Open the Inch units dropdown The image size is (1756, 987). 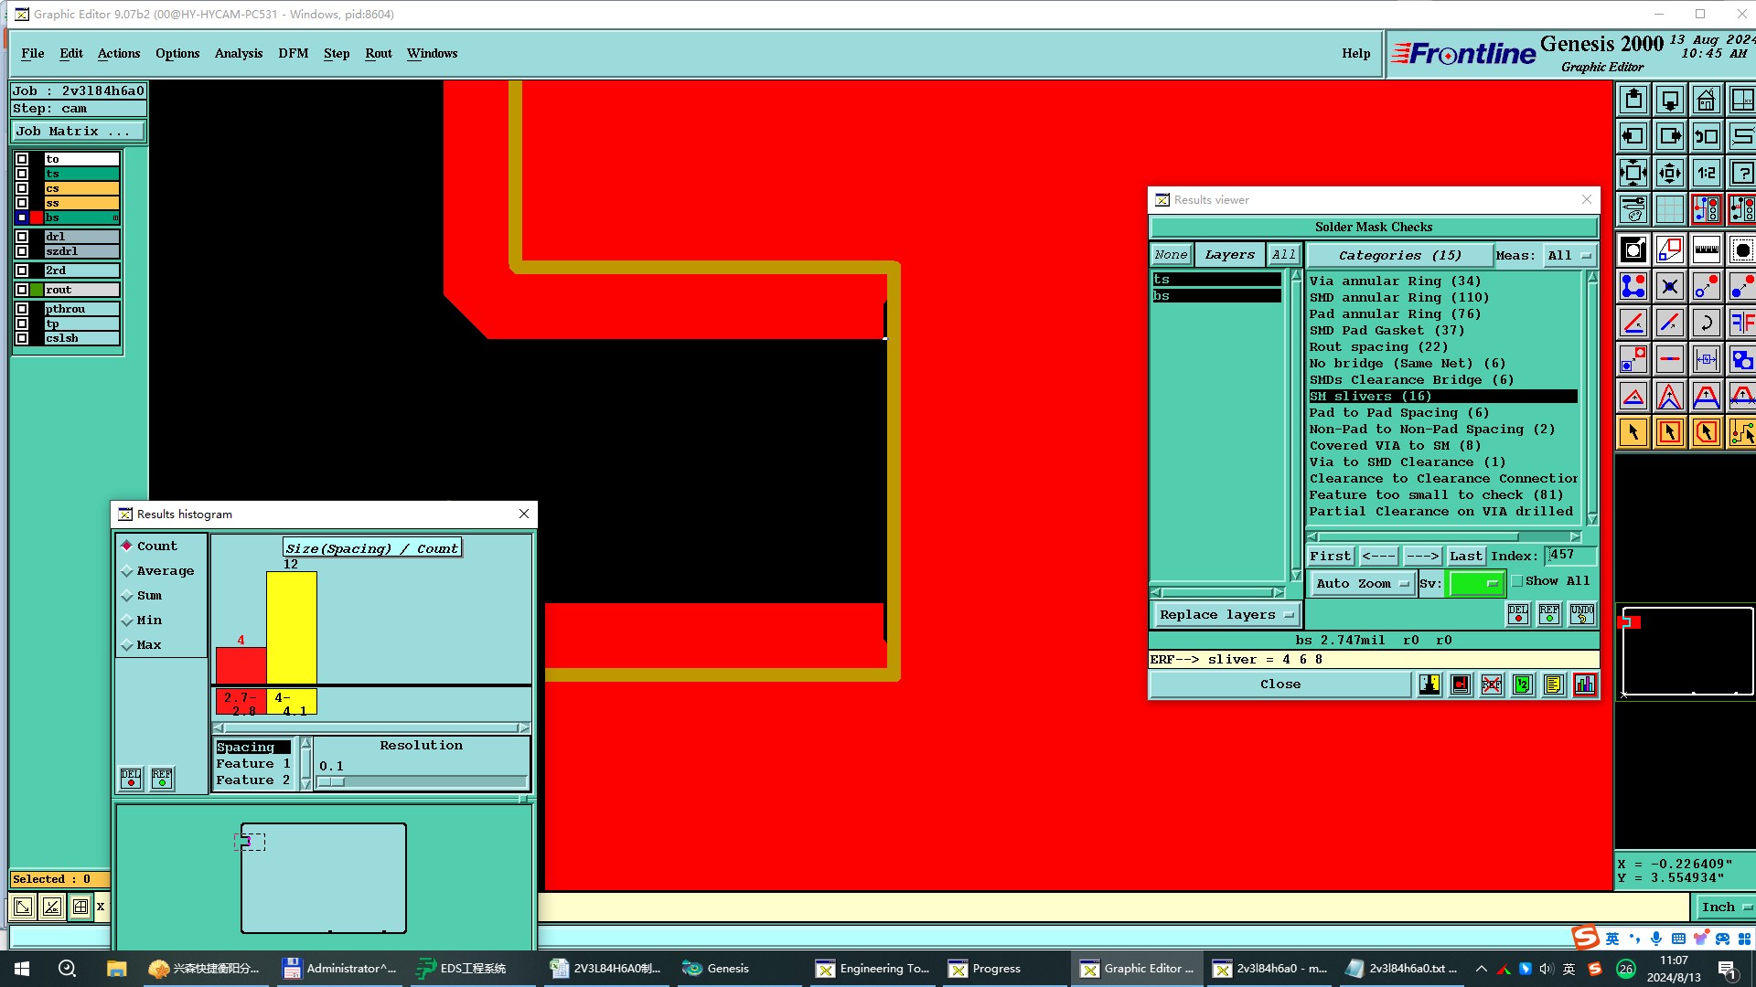coord(1725,907)
